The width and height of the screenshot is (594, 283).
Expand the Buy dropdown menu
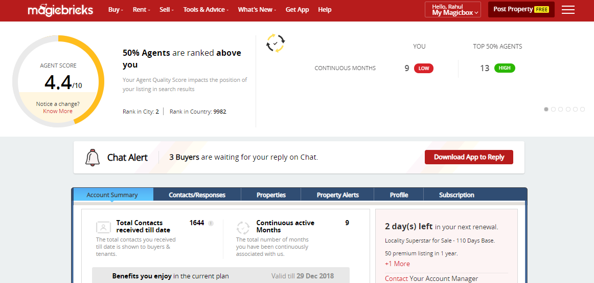click(116, 10)
